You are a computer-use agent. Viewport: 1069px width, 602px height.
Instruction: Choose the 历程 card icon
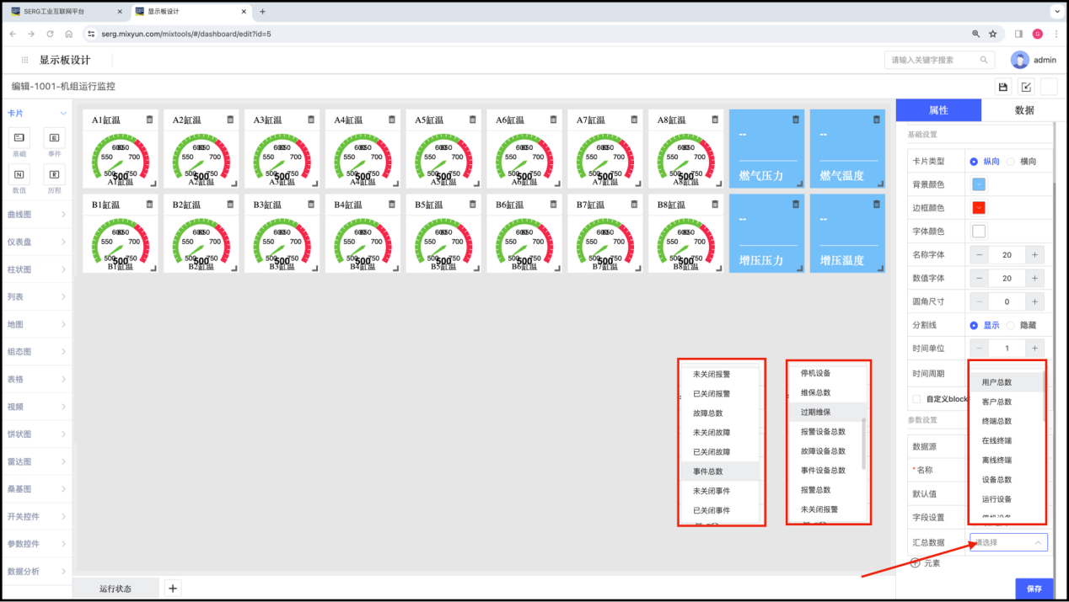[54, 174]
